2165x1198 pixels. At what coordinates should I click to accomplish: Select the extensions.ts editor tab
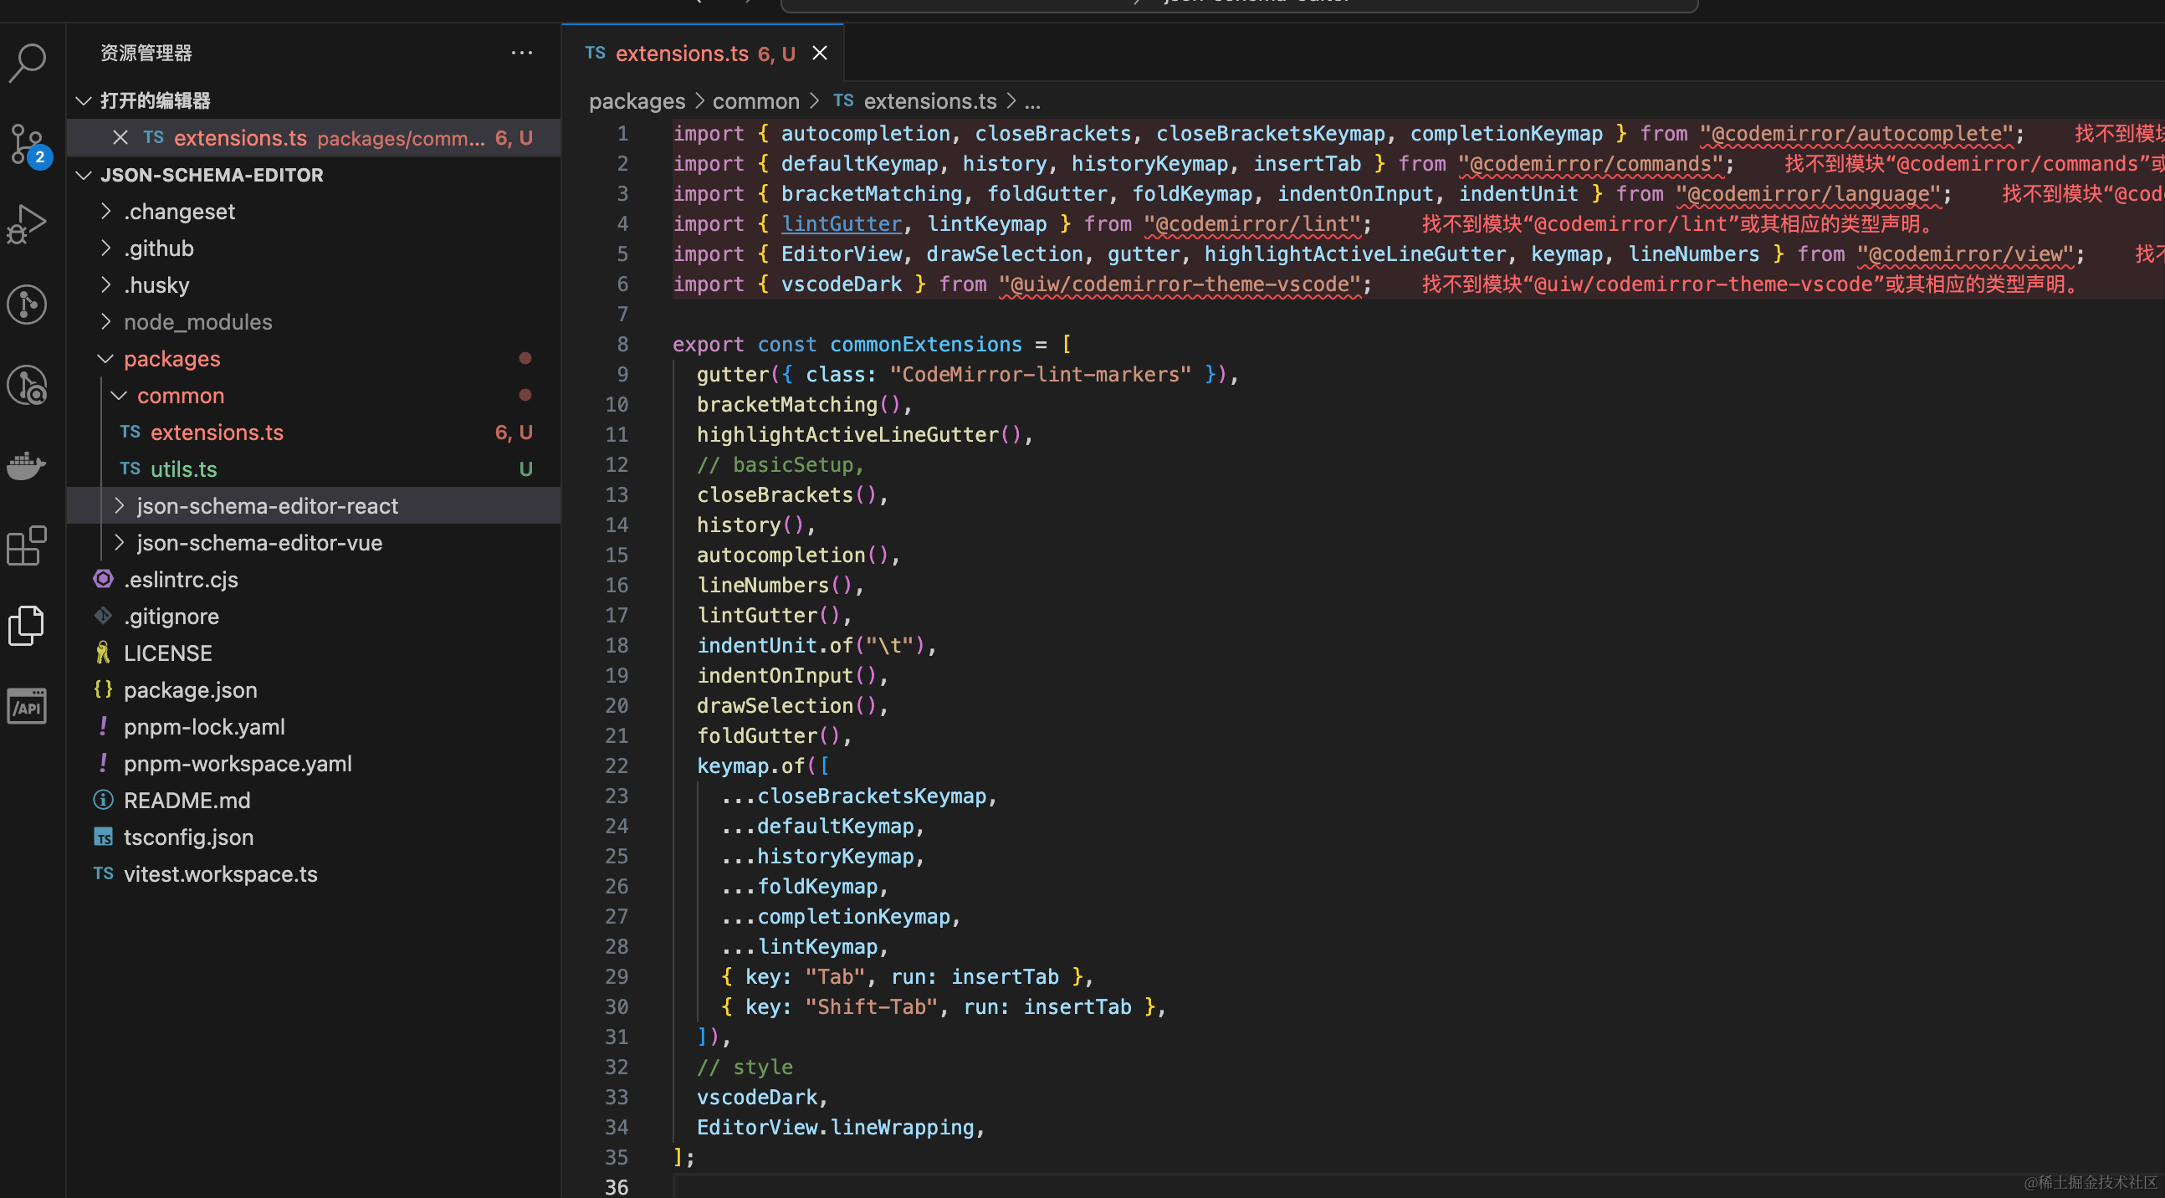click(681, 54)
